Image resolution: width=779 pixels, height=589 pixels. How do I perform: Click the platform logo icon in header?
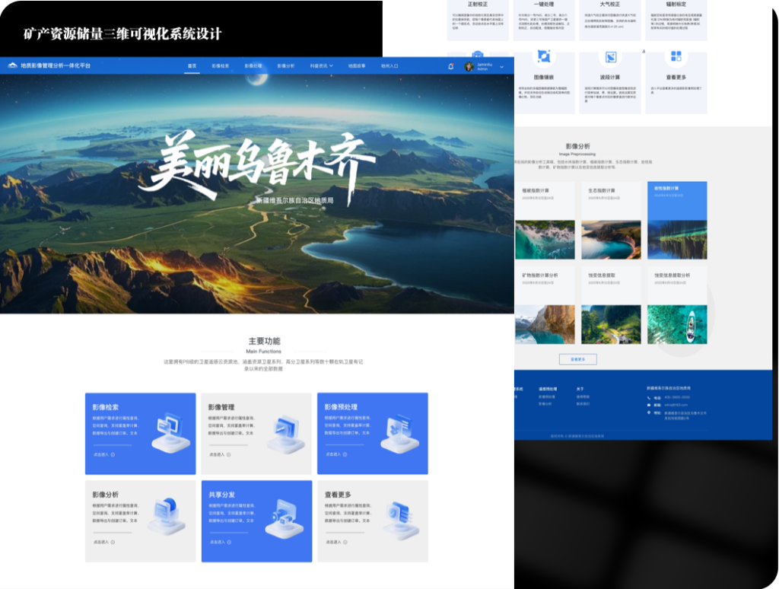[x=12, y=66]
